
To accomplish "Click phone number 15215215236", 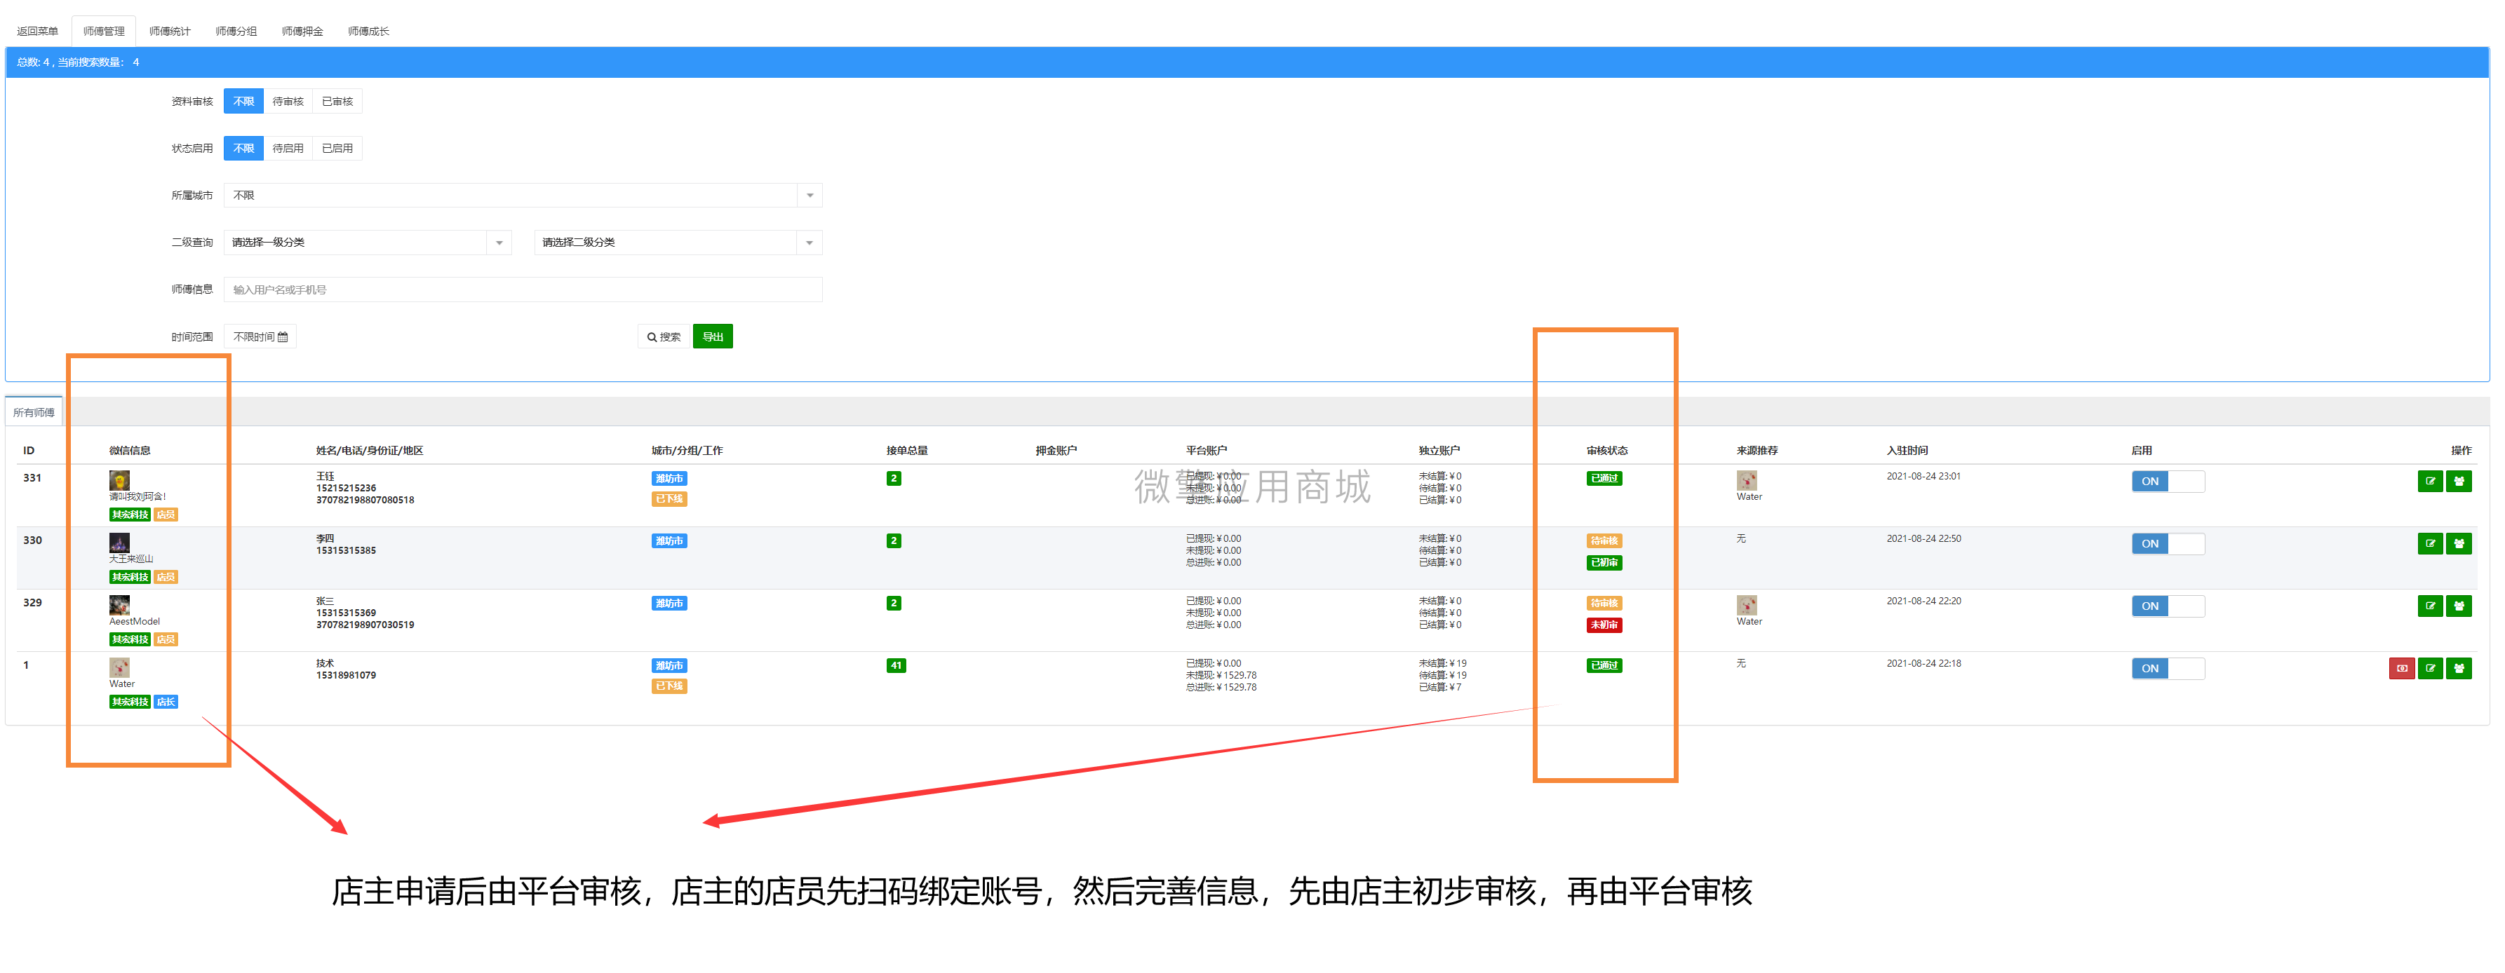I will (345, 488).
